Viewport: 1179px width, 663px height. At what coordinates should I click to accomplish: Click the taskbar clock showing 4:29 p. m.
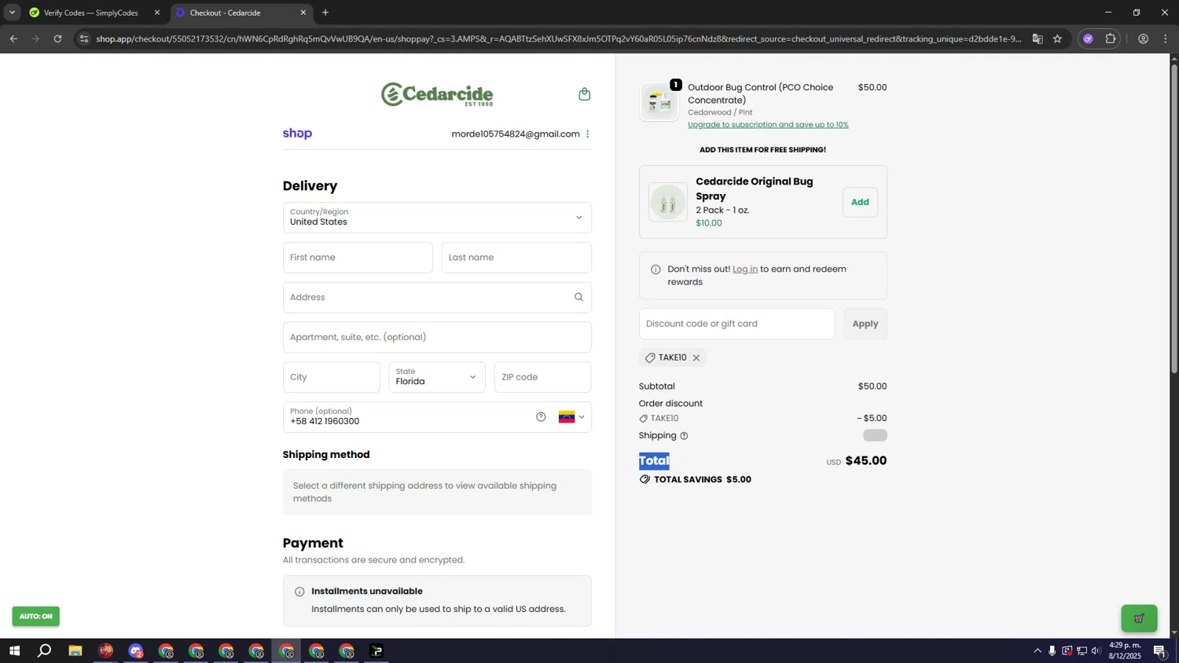point(1125,650)
